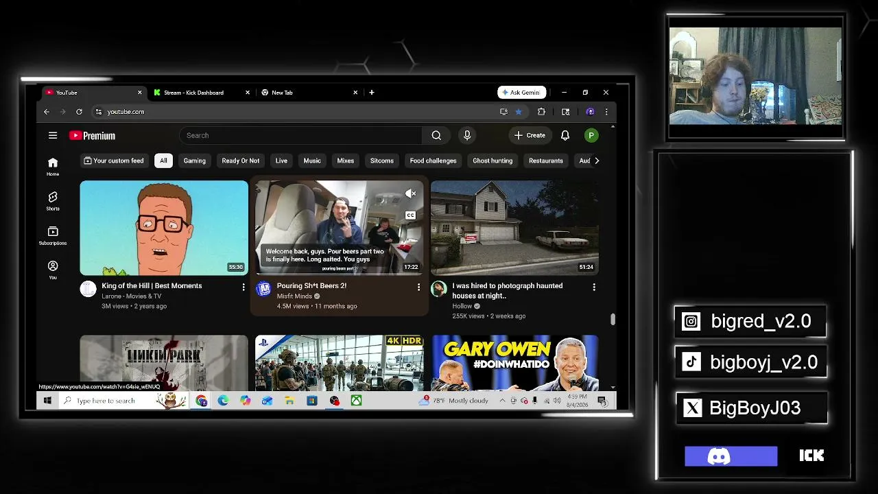Click the YouTube search input field

pos(302,135)
